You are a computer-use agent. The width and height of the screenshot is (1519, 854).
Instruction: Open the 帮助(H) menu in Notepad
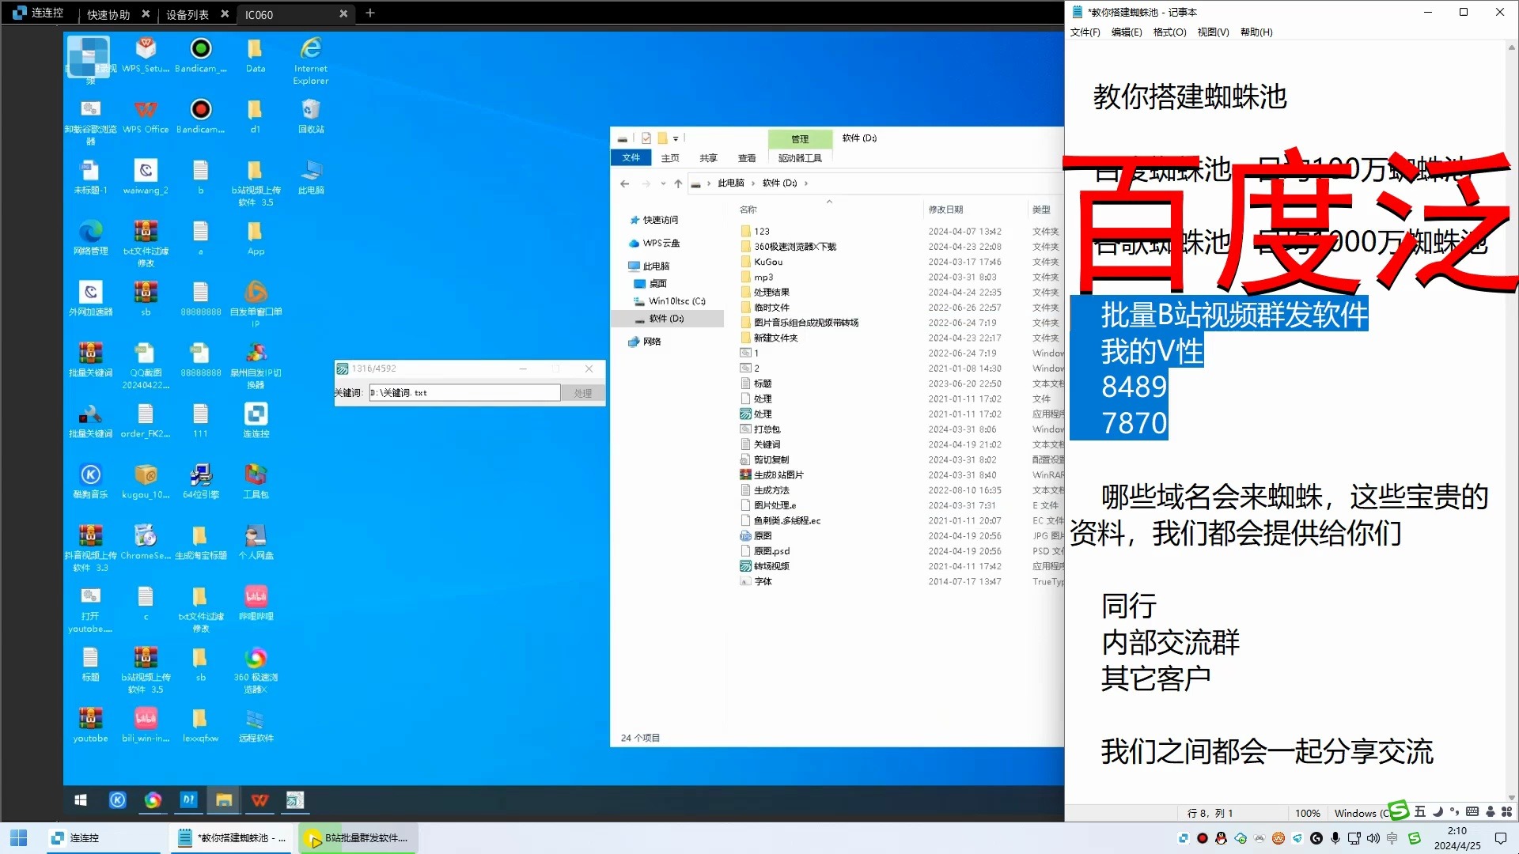pyautogui.click(x=1256, y=32)
